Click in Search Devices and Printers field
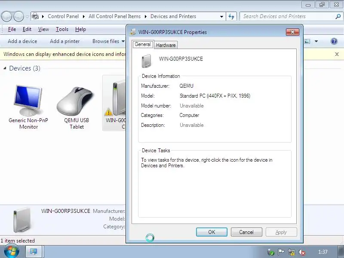The width and height of the screenshot is (344, 258). click(x=287, y=16)
